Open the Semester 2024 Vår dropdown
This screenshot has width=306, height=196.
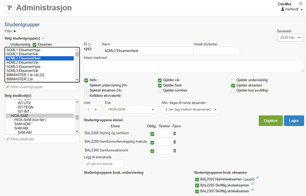(290, 37)
